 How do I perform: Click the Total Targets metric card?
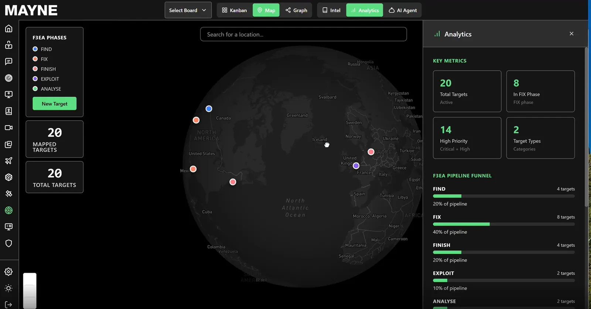(x=467, y=91)
